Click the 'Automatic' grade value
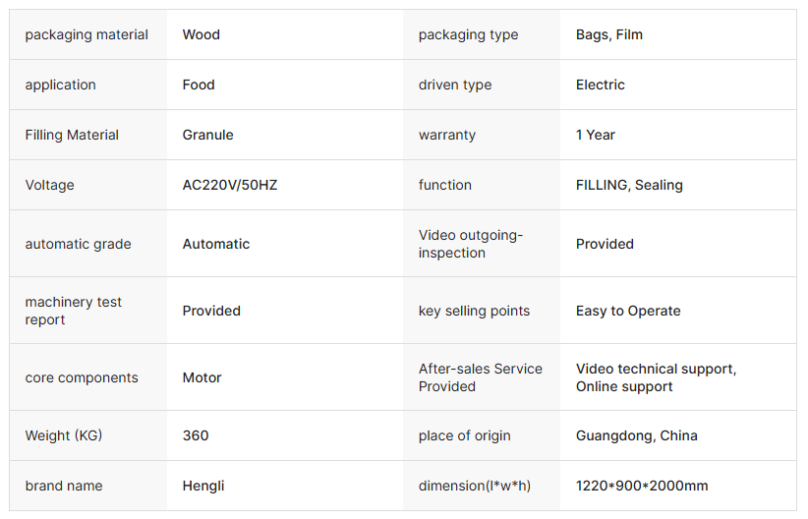The image size is (808, 519). 216,244
